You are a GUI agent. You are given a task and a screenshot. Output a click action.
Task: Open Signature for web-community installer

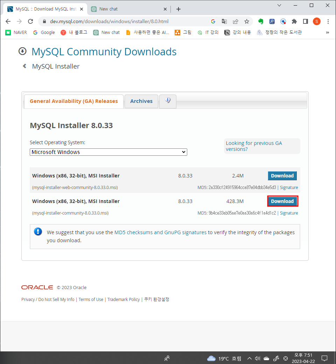point(289,187)
